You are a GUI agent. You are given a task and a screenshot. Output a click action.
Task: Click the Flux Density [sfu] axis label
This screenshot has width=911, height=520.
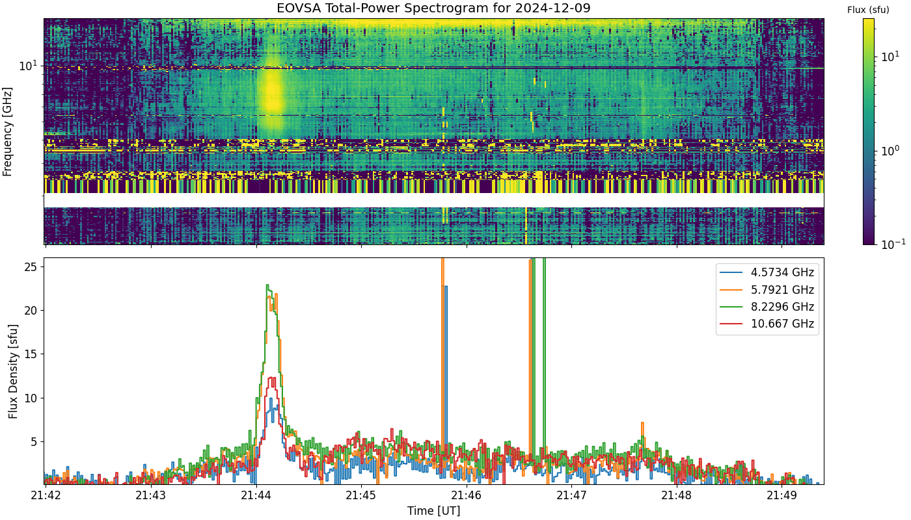[x=13, y=370]
